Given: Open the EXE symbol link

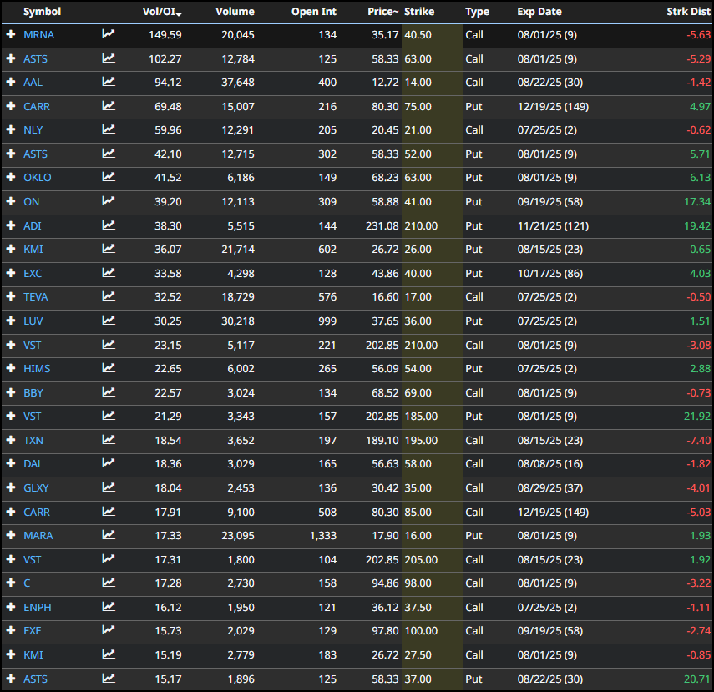Looking at the screenshot, I should coord(33,631).
